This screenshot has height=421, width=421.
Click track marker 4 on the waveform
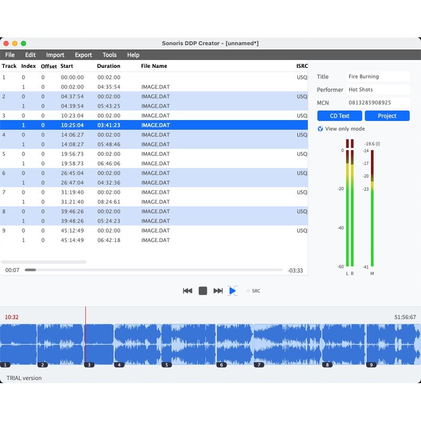pos(119,364)
